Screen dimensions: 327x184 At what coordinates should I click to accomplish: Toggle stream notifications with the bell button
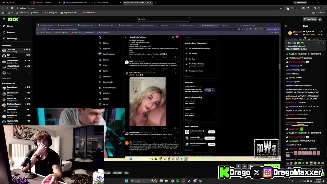point(238,166)
